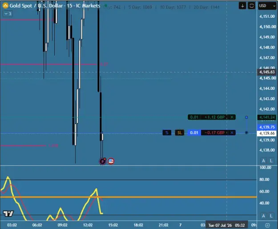Click the take-profit quantity 0.01 in green
Viewport: 278px width, 229px height.
coord(194,117)
